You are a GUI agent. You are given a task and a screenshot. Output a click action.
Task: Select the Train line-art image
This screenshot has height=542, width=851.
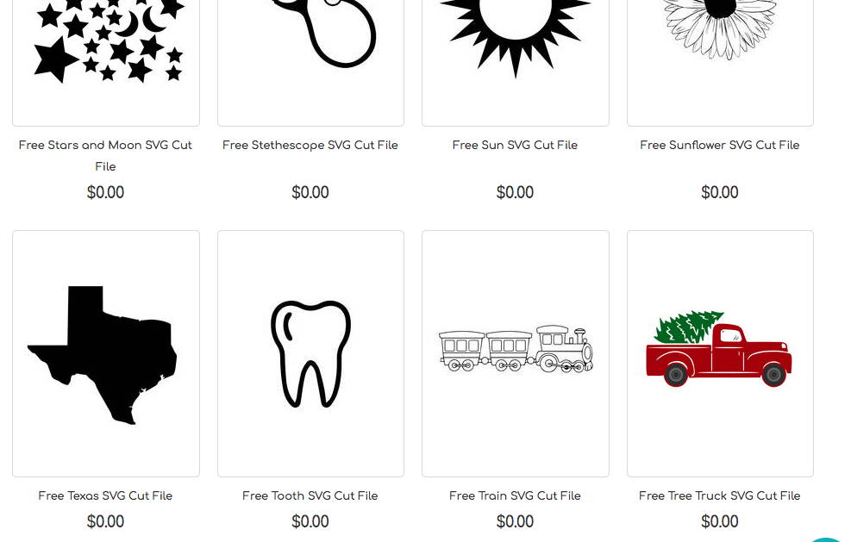(515, 354)
